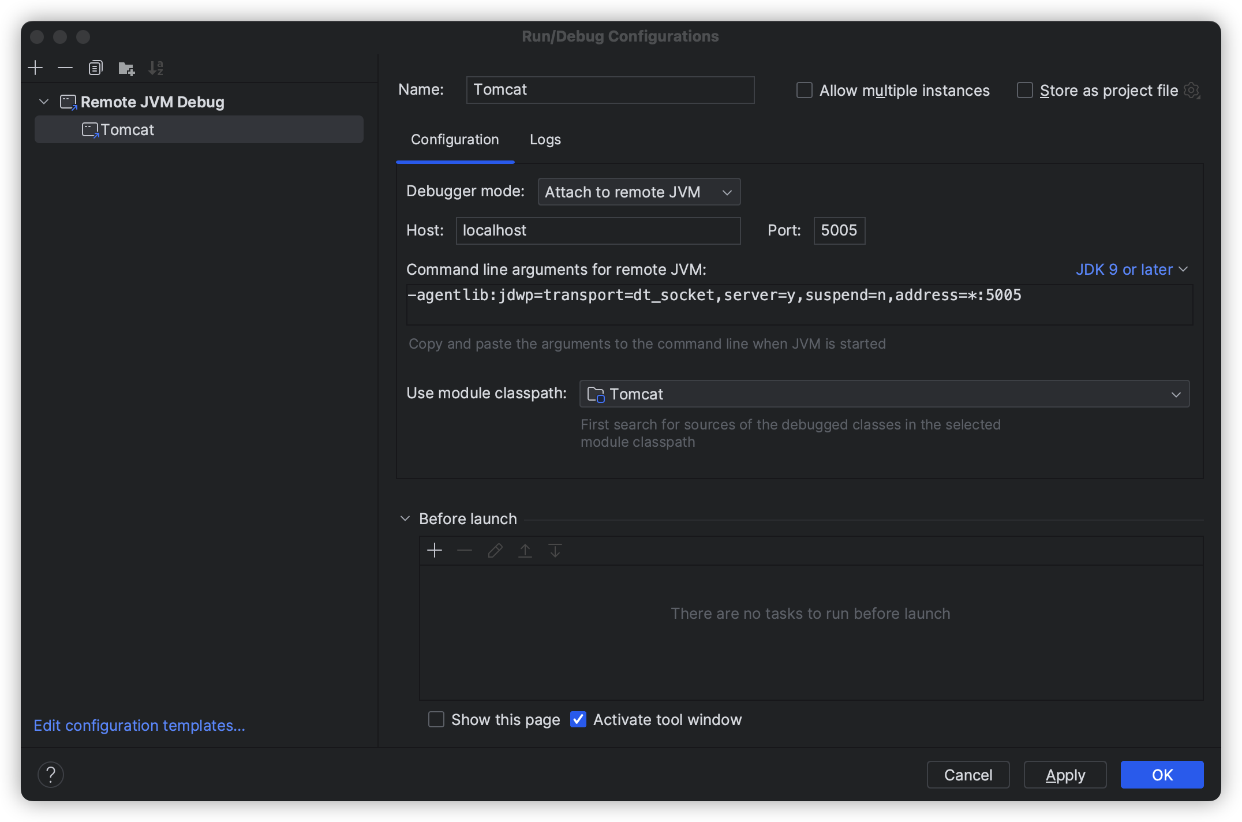Viewport: 1242px width, 822px height.
Task: Click the Tomcat configuration icon in tree
Action: coord(90,130)
